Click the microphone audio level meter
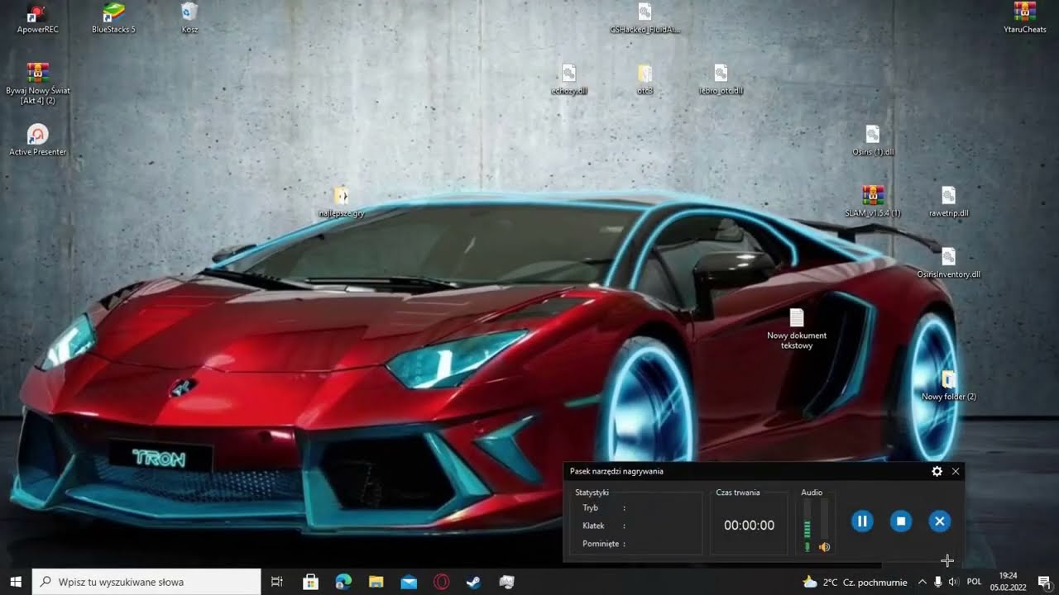Viewport: 1059px width, 595px height. click(x=807, y=520)
